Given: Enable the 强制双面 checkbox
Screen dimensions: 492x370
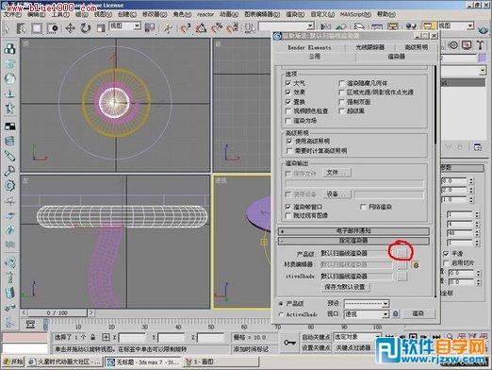Looking at the screenshot, I should [341, 102].
